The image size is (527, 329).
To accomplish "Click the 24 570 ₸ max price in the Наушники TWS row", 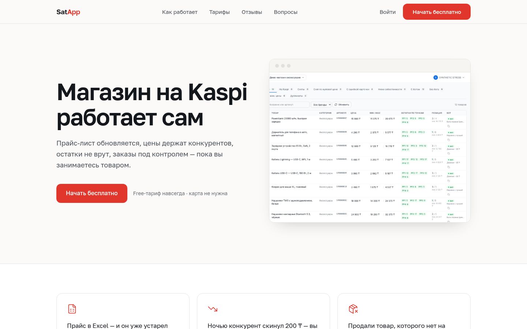I will tap(390, 201).
